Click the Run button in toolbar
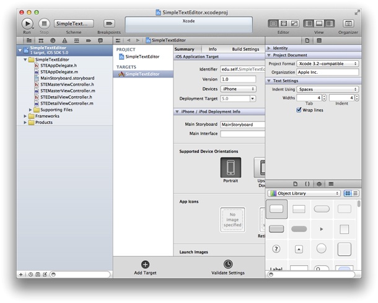Image resolution: width=378 pixels, height=303 pixels. point(27,23)
